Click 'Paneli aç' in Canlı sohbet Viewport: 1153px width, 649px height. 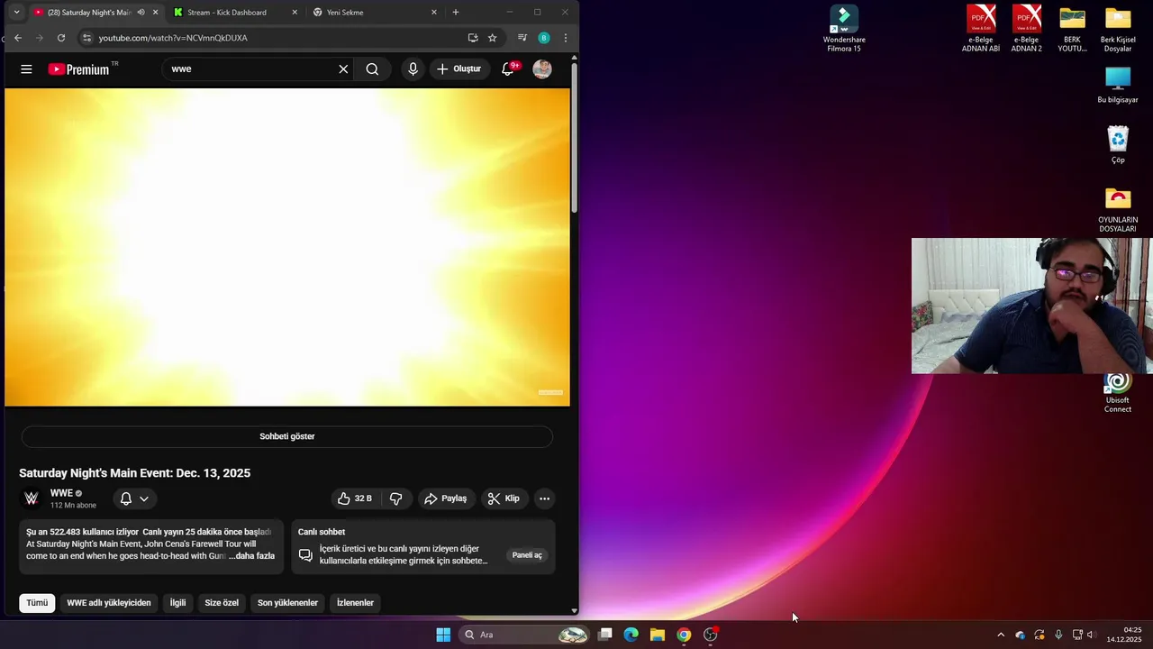pos(527,555)
